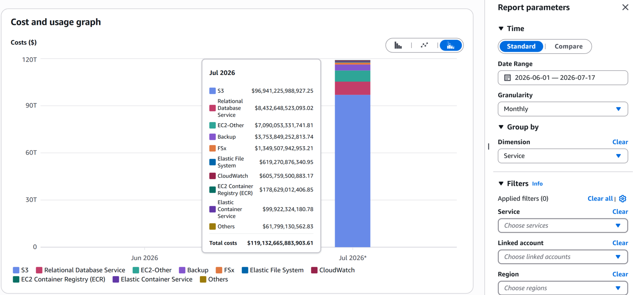633x295 pixels.
Task: Switch to bar chart view
Action: coord(398,45)
